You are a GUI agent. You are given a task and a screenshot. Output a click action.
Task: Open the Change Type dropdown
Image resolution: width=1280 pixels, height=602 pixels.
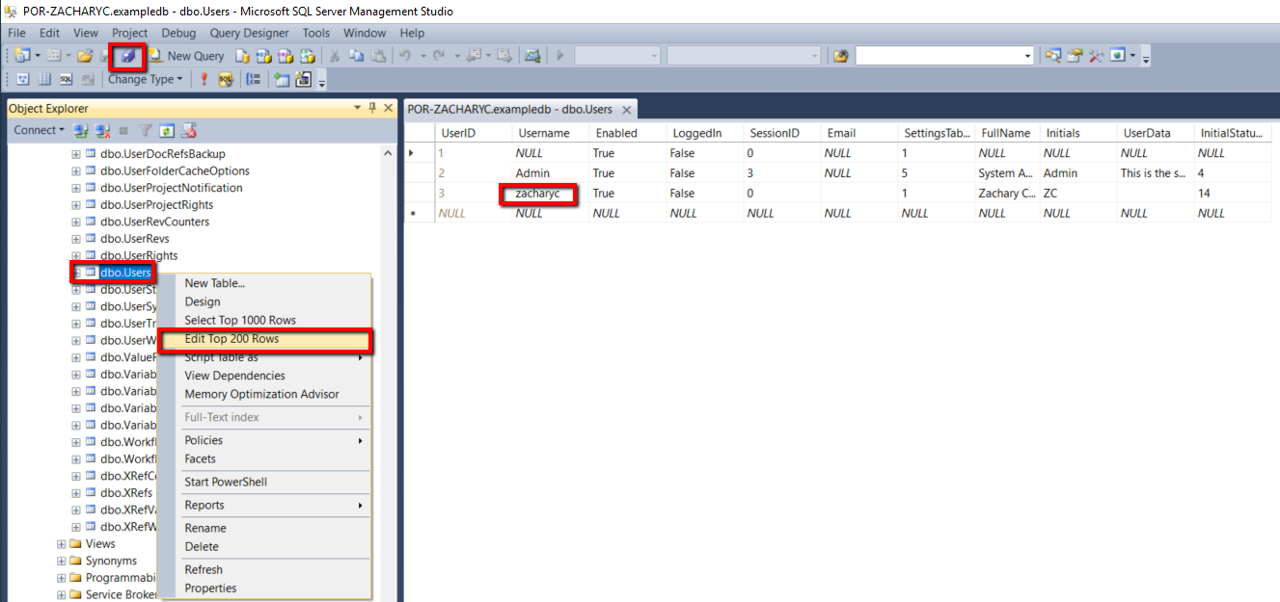coord(145,79)
